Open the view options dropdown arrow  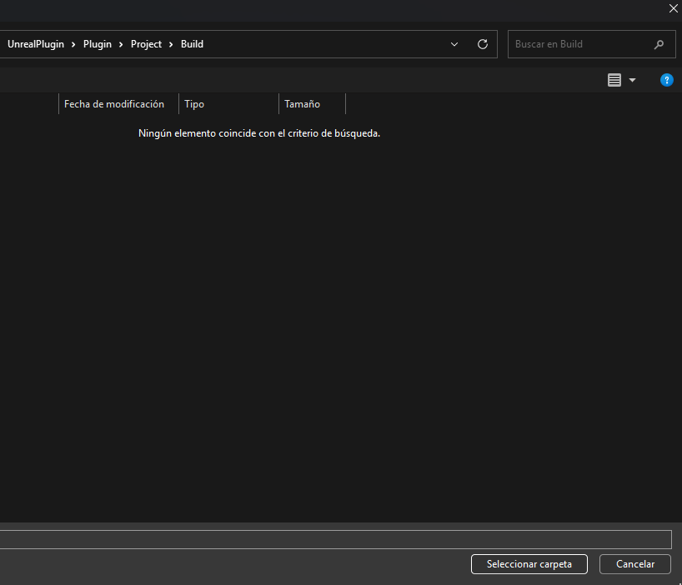[632, 80]
